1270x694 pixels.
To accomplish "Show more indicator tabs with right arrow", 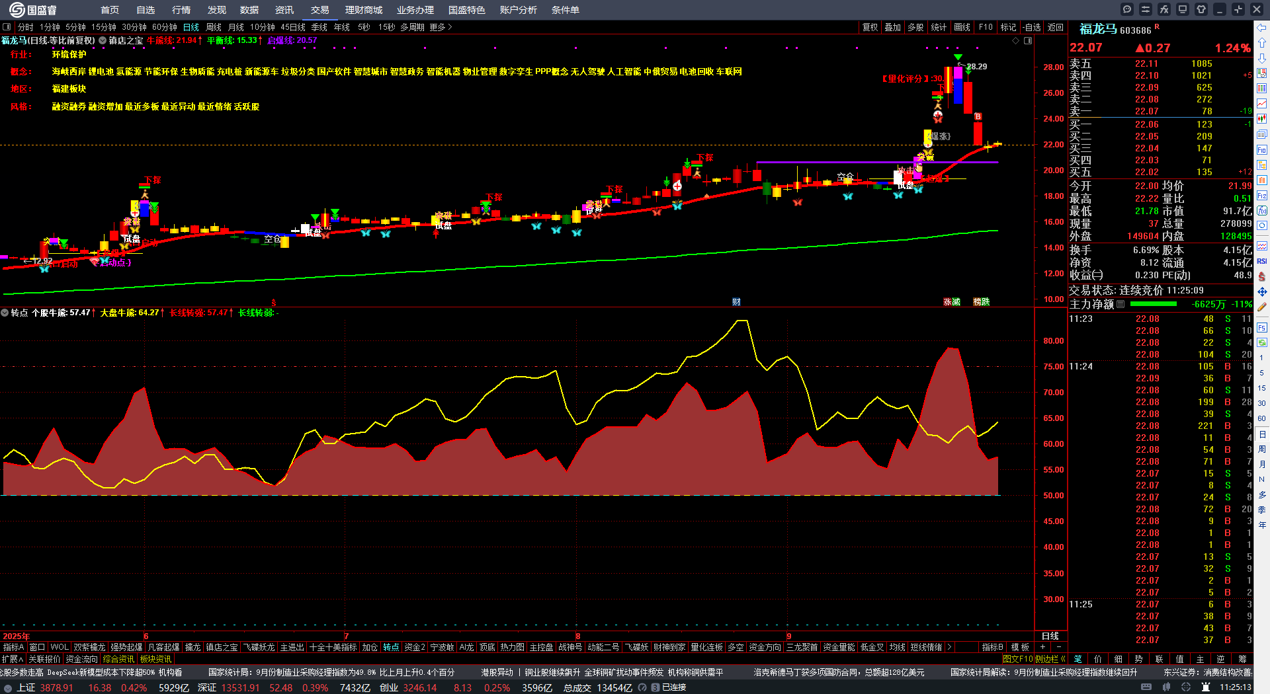I will (x=949, y=647).
